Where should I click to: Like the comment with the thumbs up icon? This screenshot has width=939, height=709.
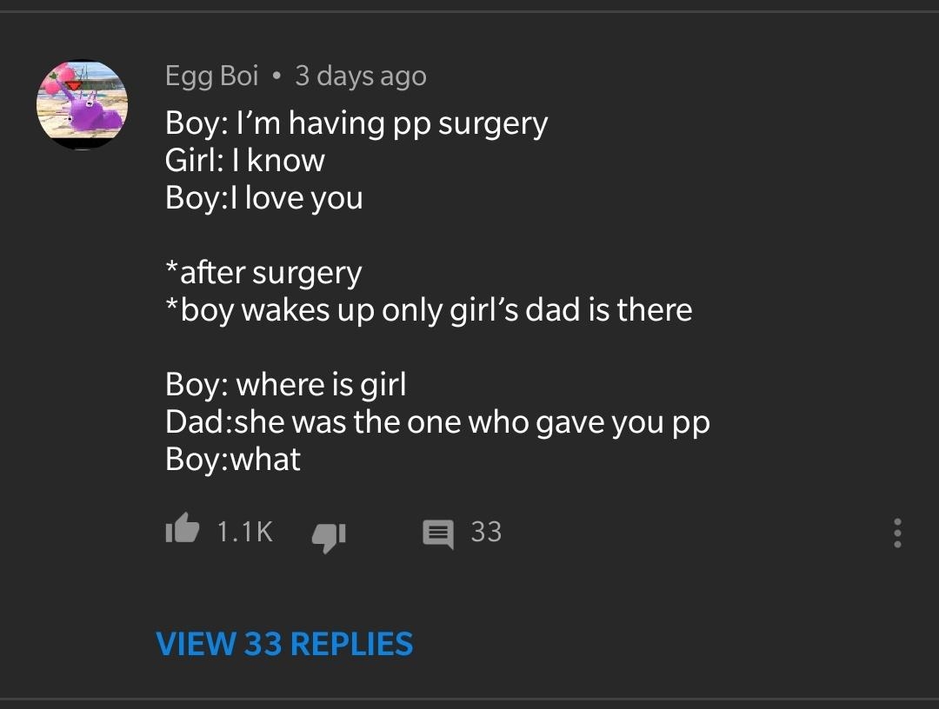point(182,533)
